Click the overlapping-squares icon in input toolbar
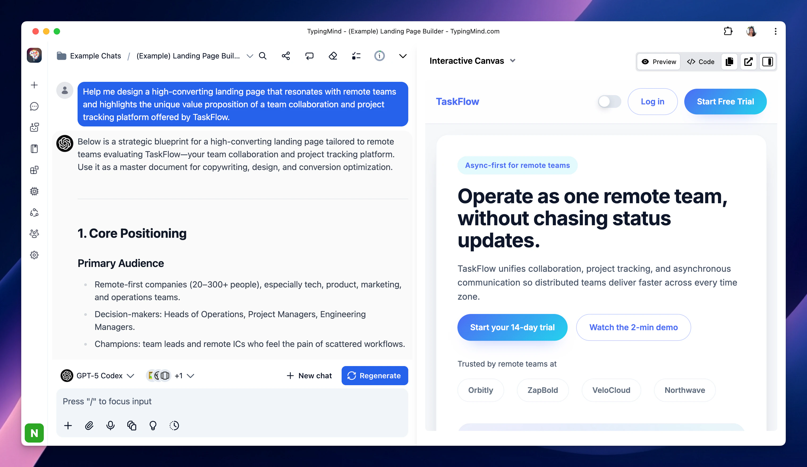 (x=131, y=426)
